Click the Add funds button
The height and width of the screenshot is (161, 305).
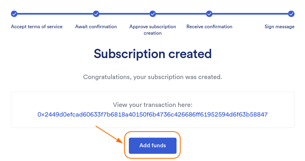point(153,145)
